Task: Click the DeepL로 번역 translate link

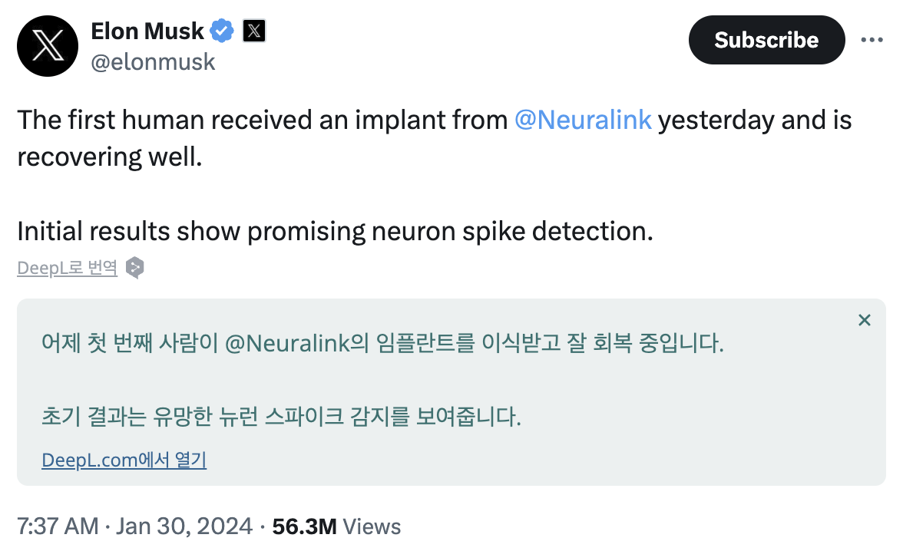Action: click(66, 267)
